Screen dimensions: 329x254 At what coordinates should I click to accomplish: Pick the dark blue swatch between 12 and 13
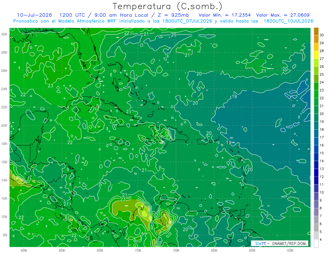point(316,173)
